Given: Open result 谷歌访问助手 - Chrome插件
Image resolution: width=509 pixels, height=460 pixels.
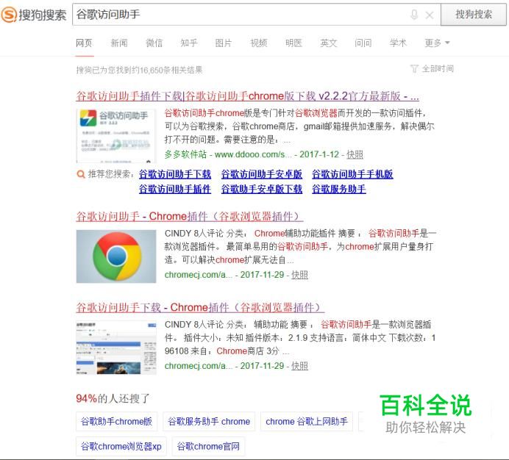Looking at the screenshot, I should (190, 216).
